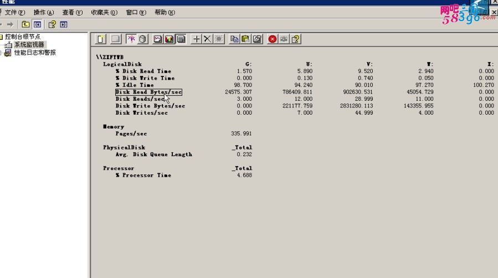498x278 pixels.
Task: Select the Pages/sec counter under Memory
Action: click(131, 133)
